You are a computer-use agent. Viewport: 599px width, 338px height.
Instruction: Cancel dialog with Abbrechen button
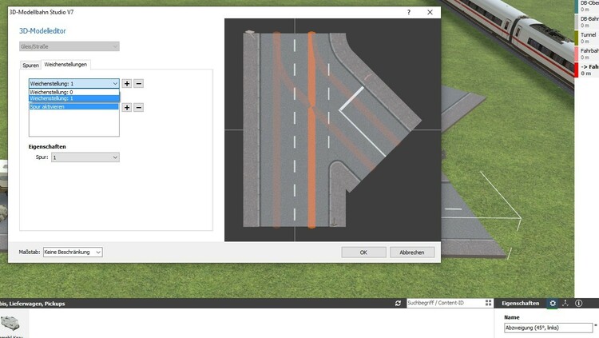click(412, 253)
